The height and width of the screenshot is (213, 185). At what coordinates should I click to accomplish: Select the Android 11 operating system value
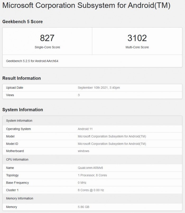(85, 129)
